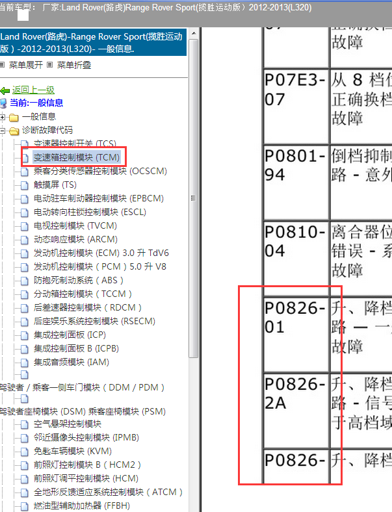This screenshot has width=392, height=512.
Task: Select 燃油型辅助加热器 (FFBH)
Action: click(82, 506)
